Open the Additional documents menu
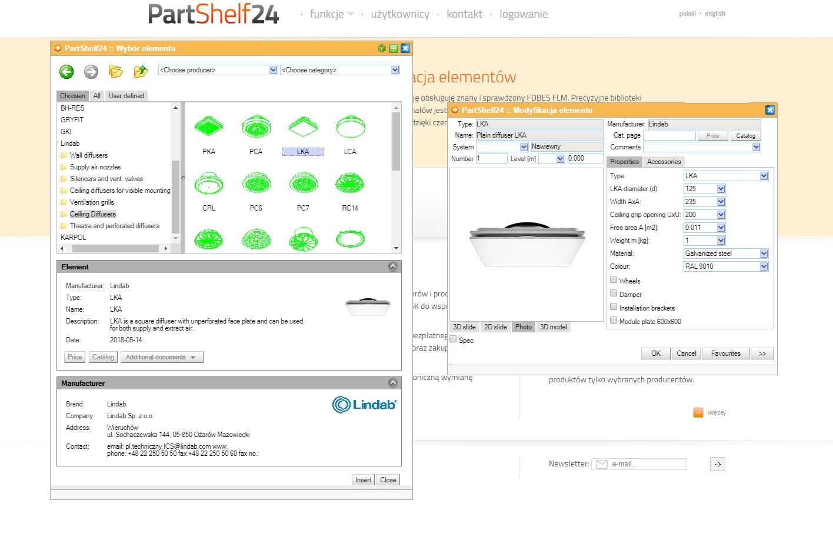This screenshot has width=833, height=547. [161, 356]
